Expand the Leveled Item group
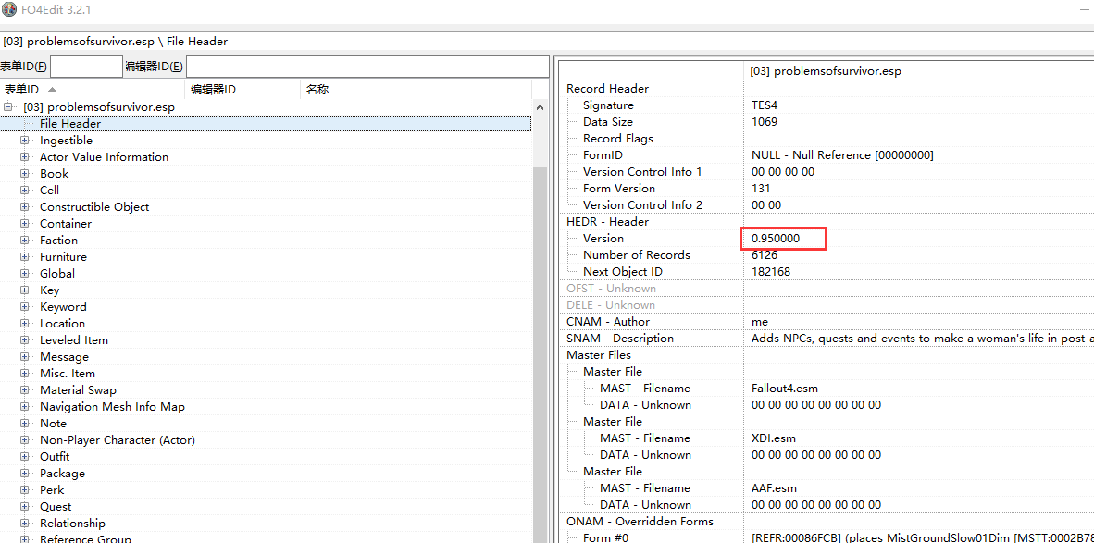The image size is (1094, 543). pos(25,340)
